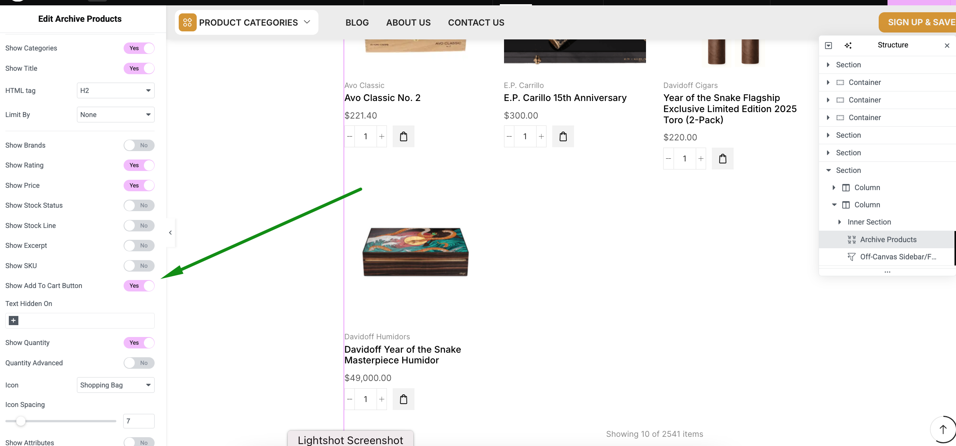Toggle Show Title switch

click(x=139, y=68)
